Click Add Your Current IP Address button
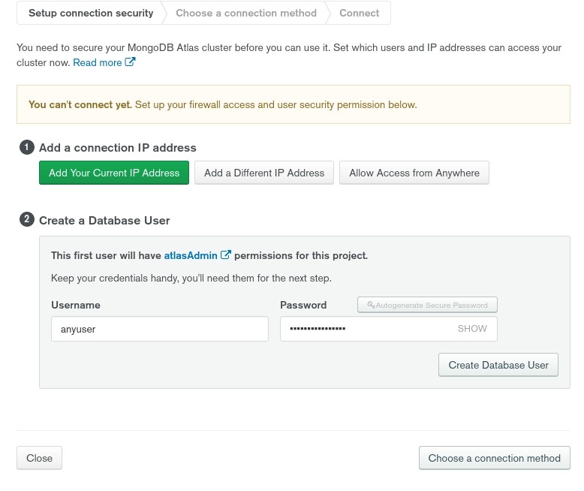This screenshot has width=584, height=491. [114, 173]
